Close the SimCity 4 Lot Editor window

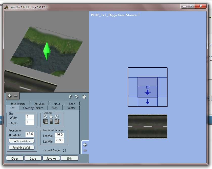pyautogui.click(x=201, y=6)
